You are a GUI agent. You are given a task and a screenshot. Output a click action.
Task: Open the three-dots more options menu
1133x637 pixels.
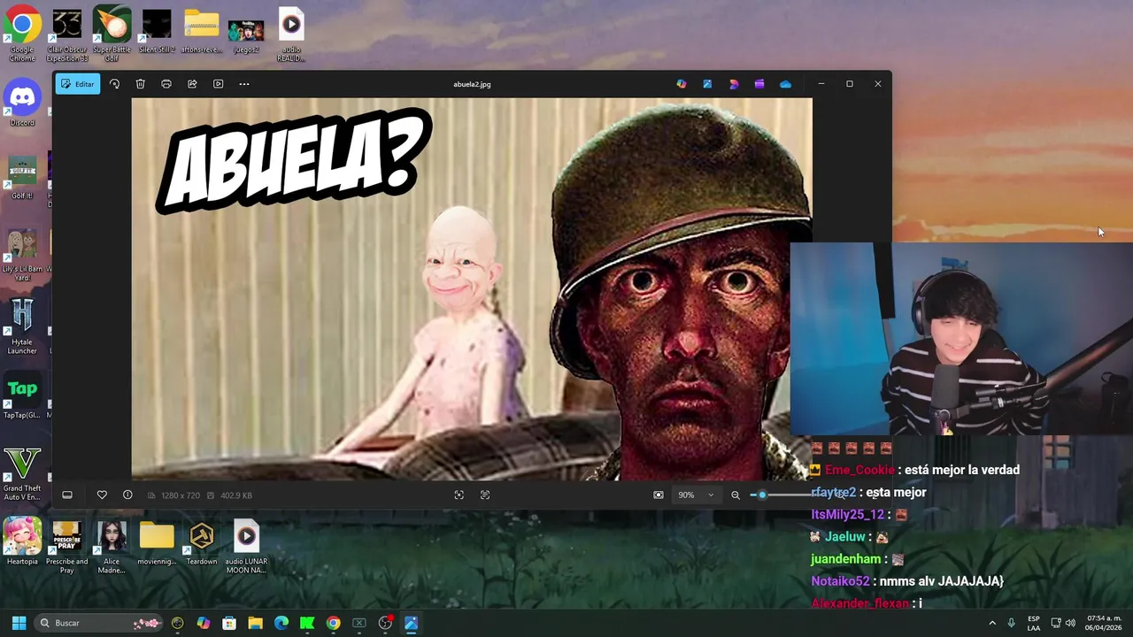pyautogui.click(x=244, y=84)
